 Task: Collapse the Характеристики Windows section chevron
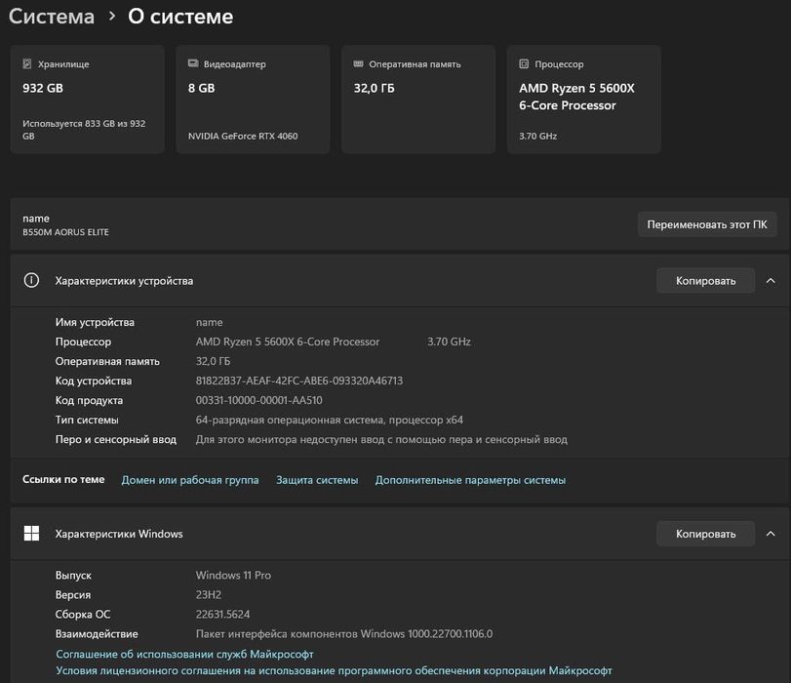771,534
